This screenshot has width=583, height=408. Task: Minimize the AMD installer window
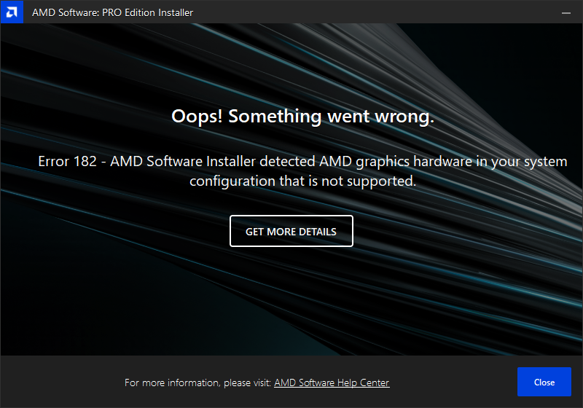pyautogui.click(x=566, y=12)
